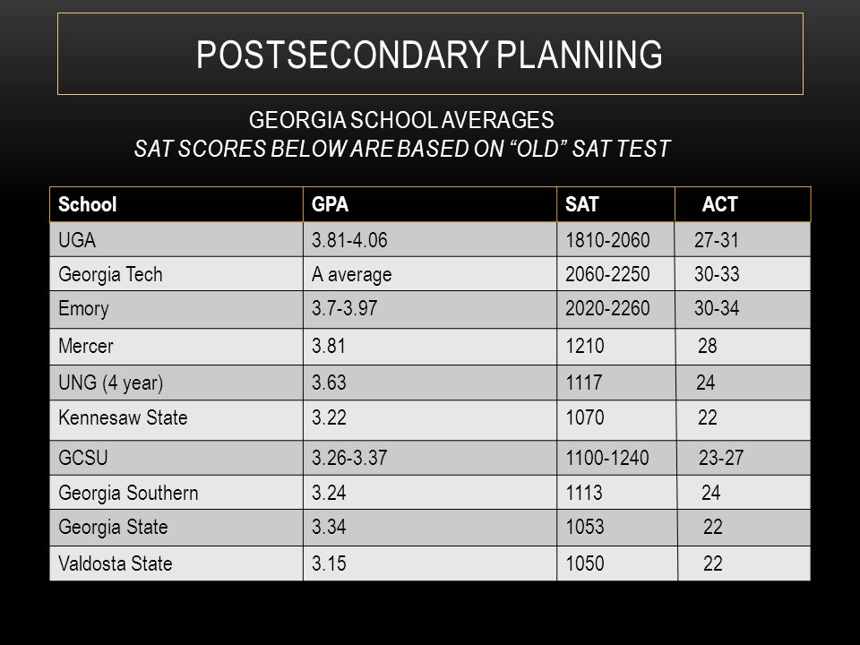860x645 pixels.
Task: Click the ACT column header
Action: point(743,204)
